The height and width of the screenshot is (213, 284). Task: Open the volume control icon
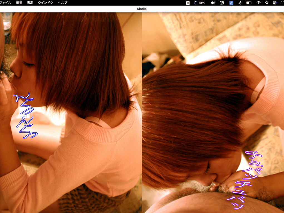click(x=213, y=3)
